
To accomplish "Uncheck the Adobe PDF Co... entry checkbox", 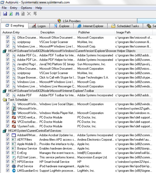I will click(8, 55).
